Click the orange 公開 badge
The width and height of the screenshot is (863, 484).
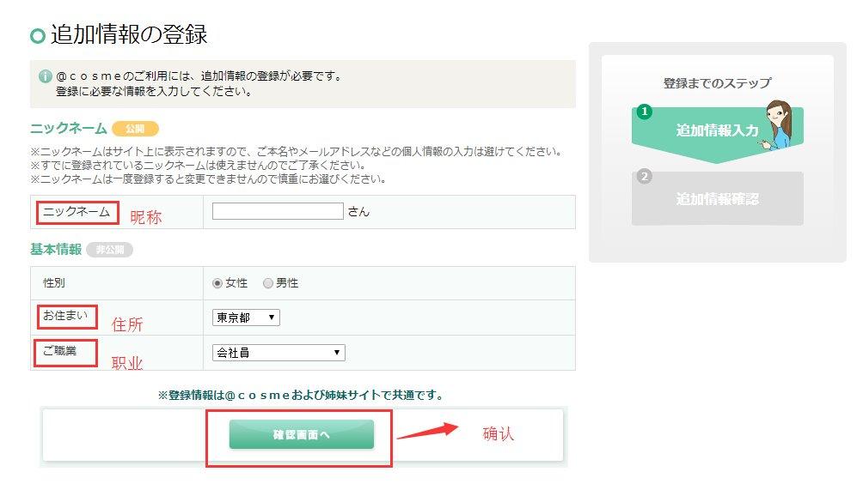135,129
